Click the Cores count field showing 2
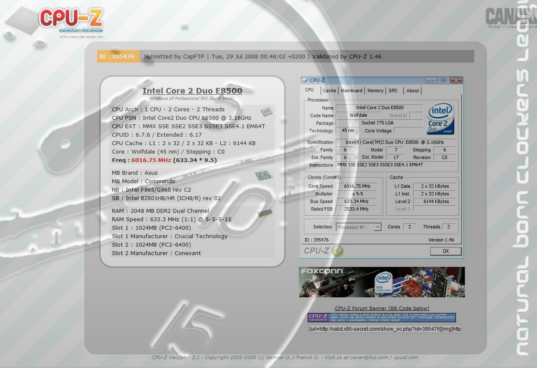The height and width of the screenshot is (368, 537). (409, 227)
